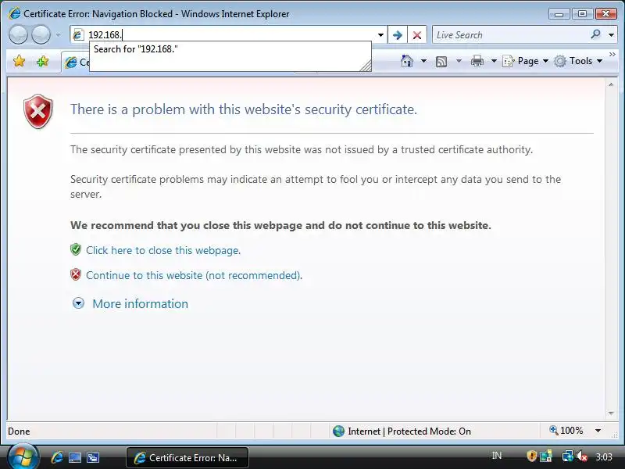This screenshot has height=469, width=625.
Task: Click the More information link text
Action: pyautogui.click(x=141, y=304)
